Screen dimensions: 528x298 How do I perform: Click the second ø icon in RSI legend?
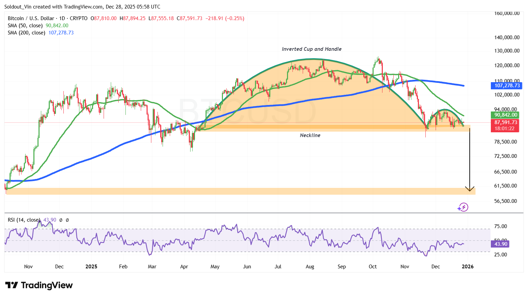pyautogui.click(x=67, y=220)
